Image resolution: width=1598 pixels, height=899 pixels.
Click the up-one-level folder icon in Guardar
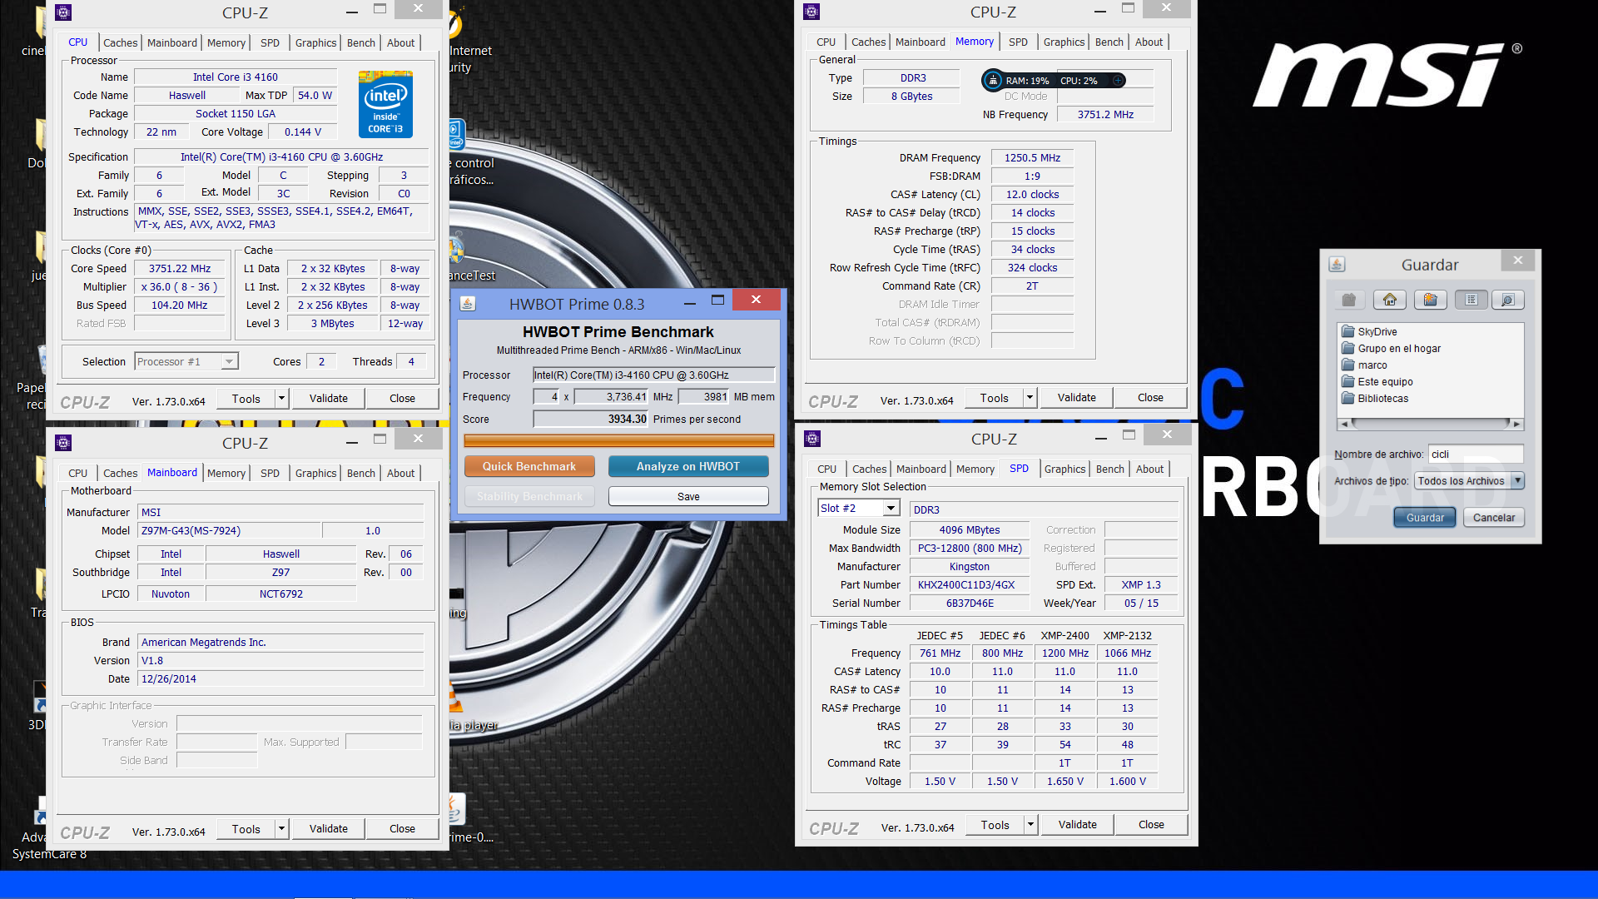[x=1349, y=300]
